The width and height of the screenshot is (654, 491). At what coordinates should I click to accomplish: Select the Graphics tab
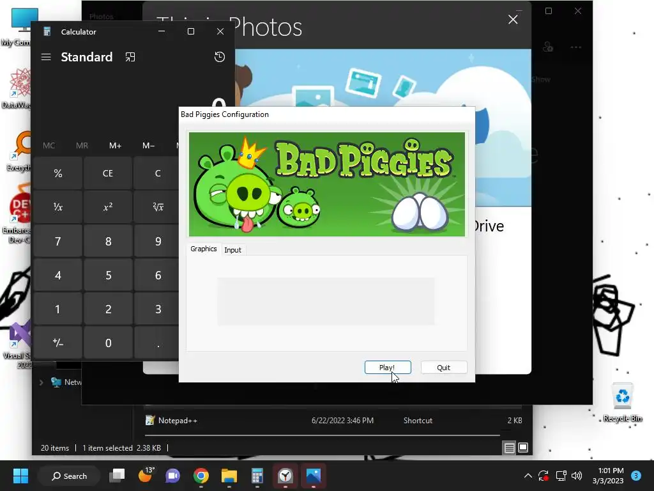[204, 249]
